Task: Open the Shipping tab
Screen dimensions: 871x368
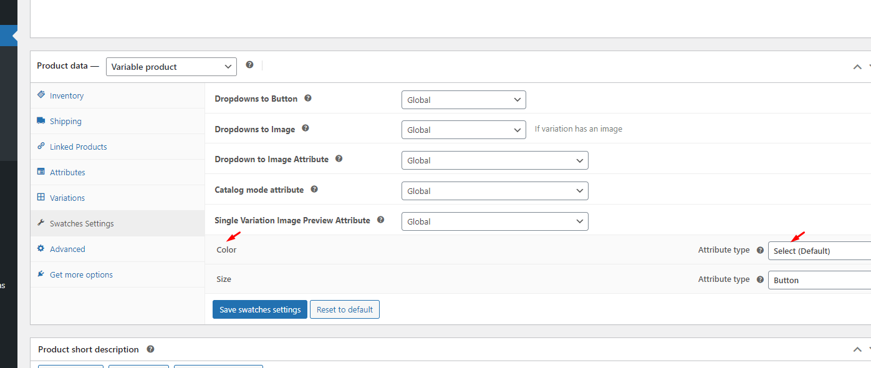Action: [117, 121]
